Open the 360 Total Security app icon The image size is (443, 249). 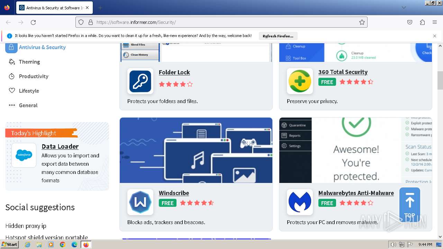click(300, 81)
